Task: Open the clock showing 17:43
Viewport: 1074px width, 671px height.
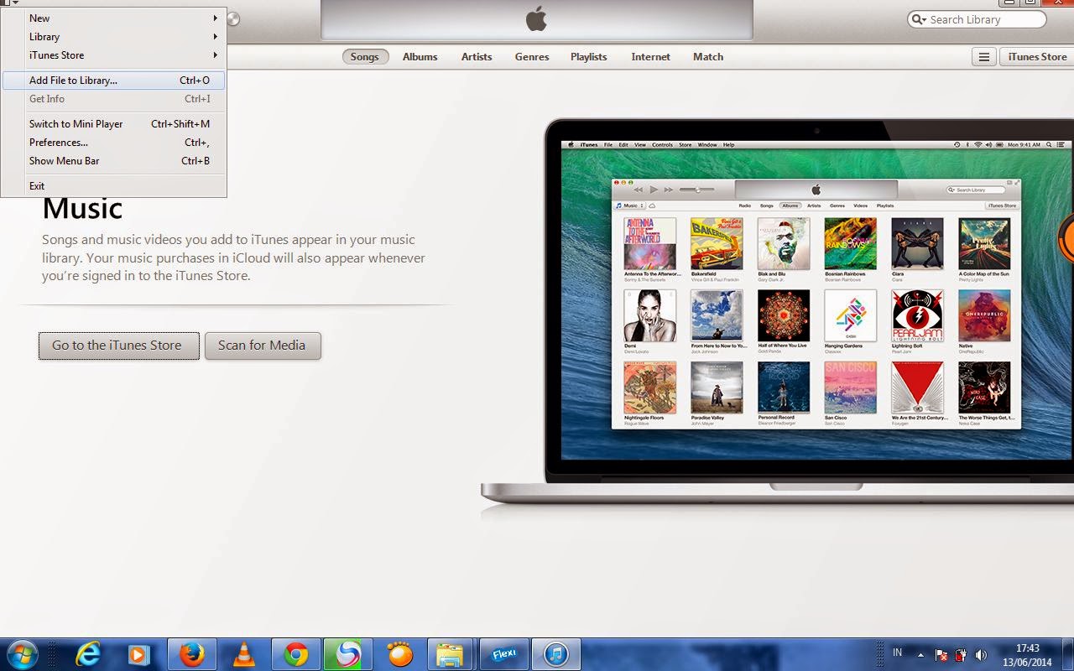Action: point(1027,655)
